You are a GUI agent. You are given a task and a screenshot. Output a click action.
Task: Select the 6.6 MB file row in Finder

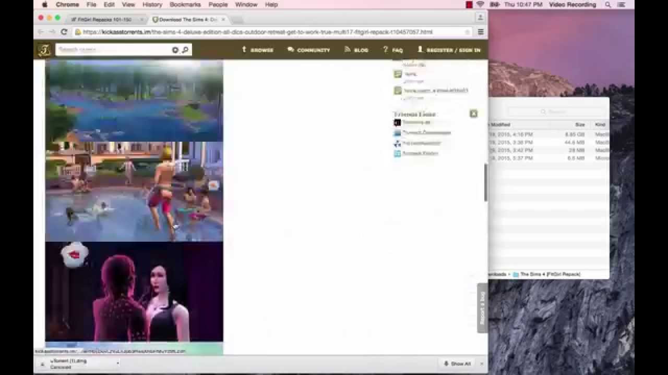click(549, 158)
